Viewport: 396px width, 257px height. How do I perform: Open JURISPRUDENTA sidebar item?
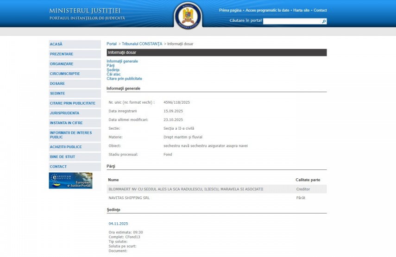pyautogui.click(x=64, y=113)
